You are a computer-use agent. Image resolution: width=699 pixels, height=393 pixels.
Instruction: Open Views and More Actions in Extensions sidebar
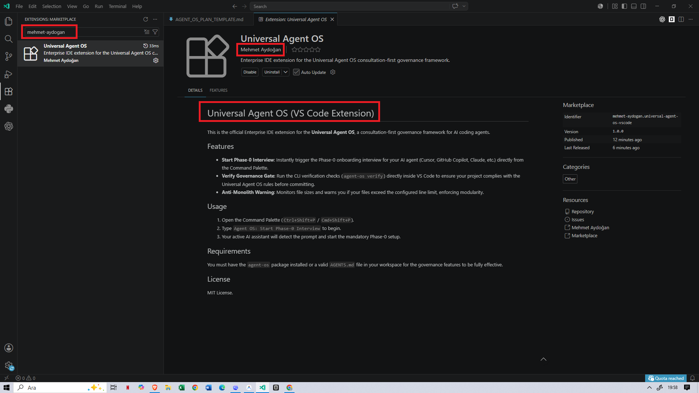coord(155,19)
